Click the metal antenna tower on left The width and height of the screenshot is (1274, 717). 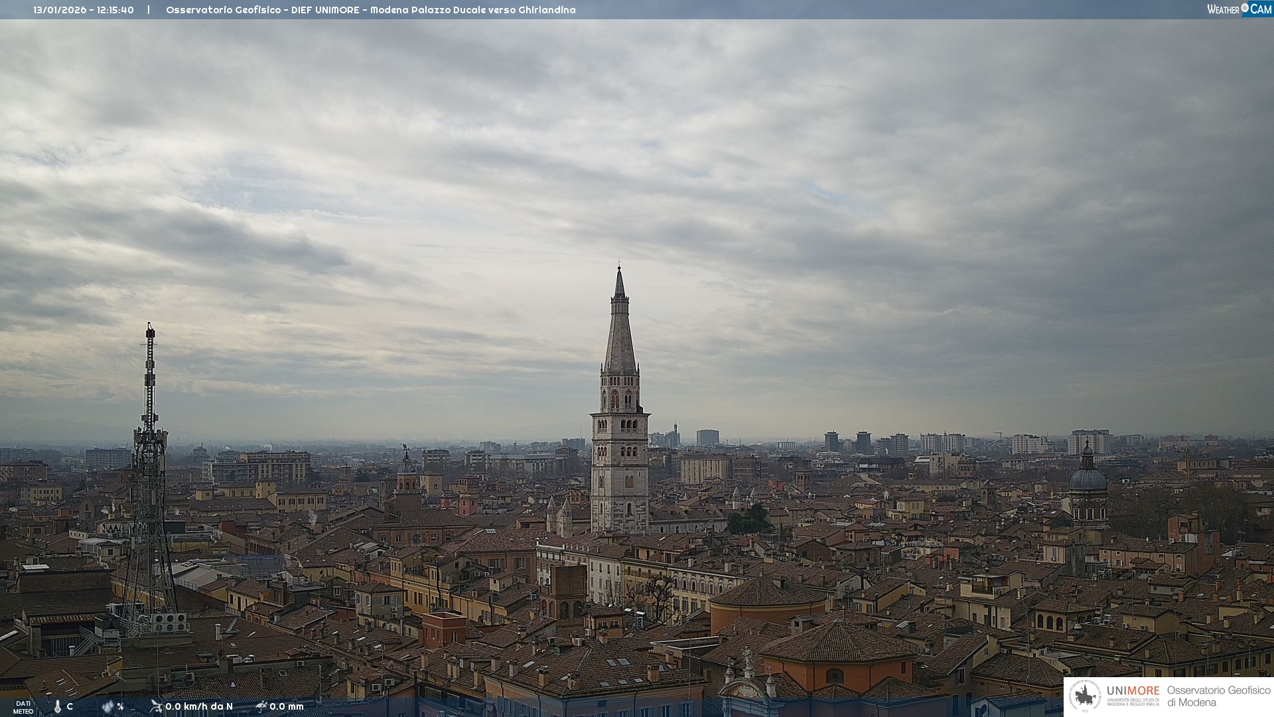coord(149,465)
